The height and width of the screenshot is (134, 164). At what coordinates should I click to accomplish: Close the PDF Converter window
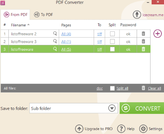coord(158,2)
